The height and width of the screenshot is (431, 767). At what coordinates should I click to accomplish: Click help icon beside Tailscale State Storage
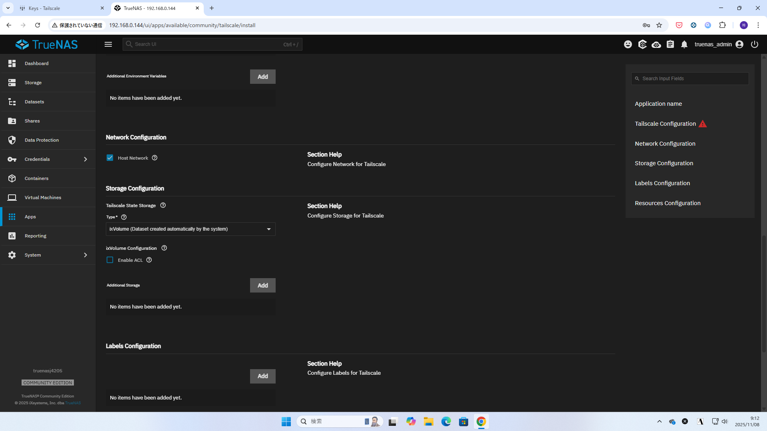[x=163, y=206]
